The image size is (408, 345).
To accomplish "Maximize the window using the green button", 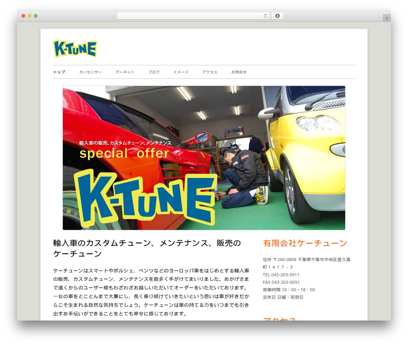I will coord(36,16).
